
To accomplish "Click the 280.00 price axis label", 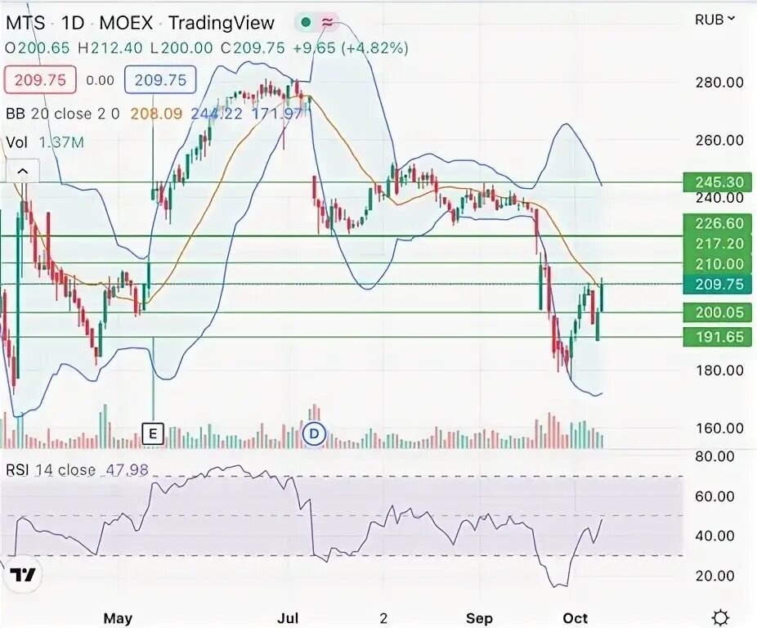I will click(x=719, y=83).
